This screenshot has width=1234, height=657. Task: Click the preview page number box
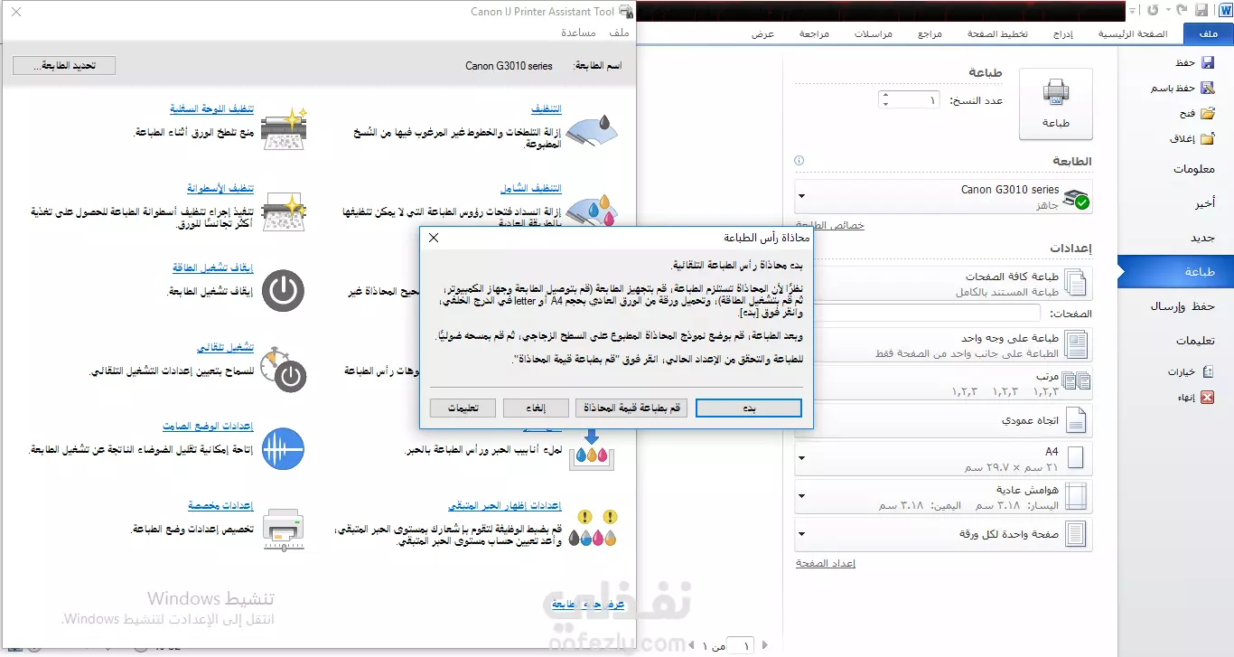pyautogui.click(x=742, y=645)
